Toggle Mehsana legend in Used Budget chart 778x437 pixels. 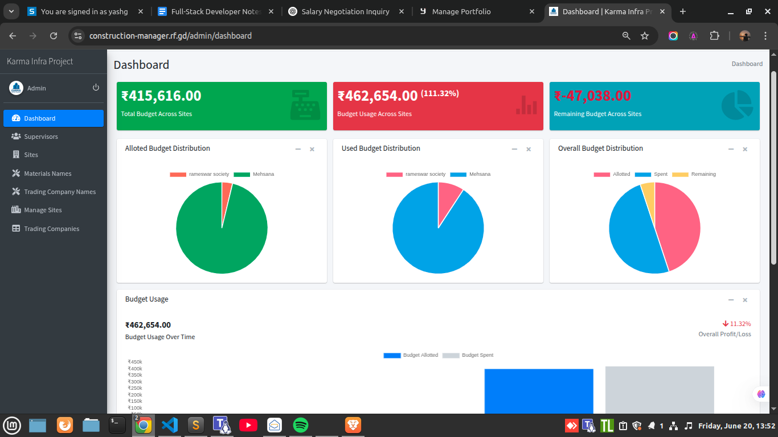point(470,174)
